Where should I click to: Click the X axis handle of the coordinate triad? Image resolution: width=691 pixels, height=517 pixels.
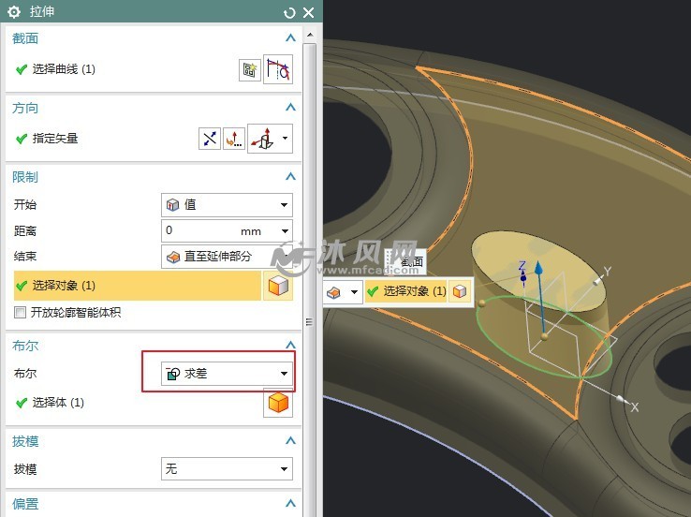click(x=622, y=399)
